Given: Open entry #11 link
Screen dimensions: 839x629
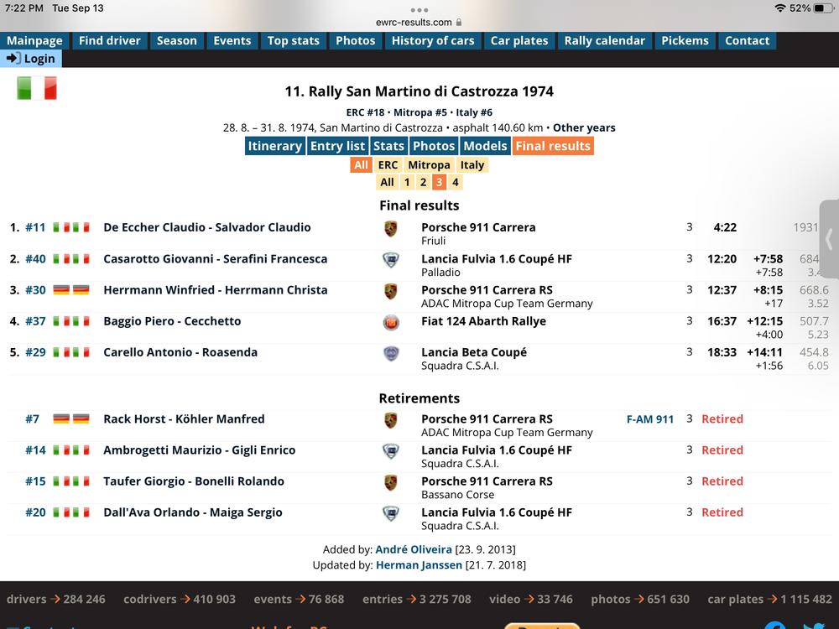Looking at the screenshot, I should pyautogui.click(x=35, y=227).
